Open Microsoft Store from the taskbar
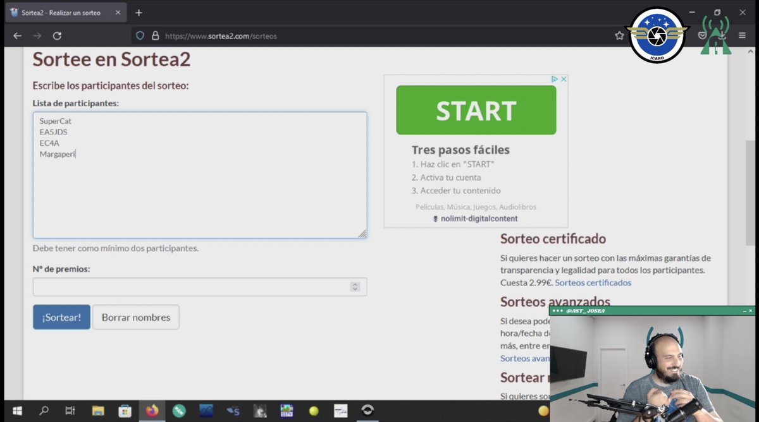This screenshot has height=422, width=759. 125,411
